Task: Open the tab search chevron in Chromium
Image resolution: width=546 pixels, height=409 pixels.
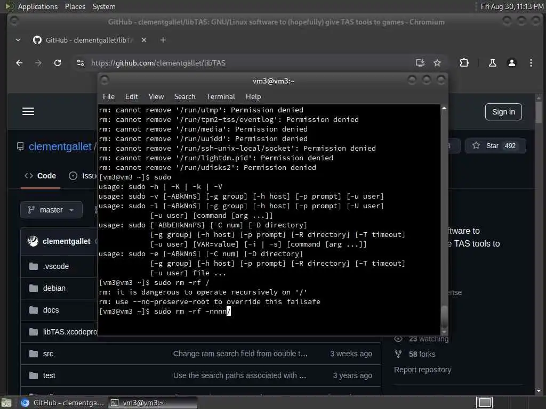Action: [18, 40]
